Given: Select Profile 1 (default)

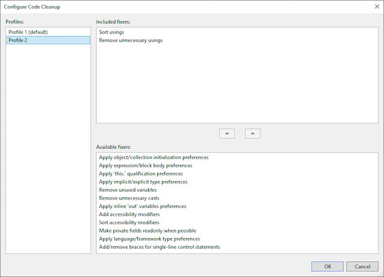Looking at the screenshot, I should (x=48, y=32).
